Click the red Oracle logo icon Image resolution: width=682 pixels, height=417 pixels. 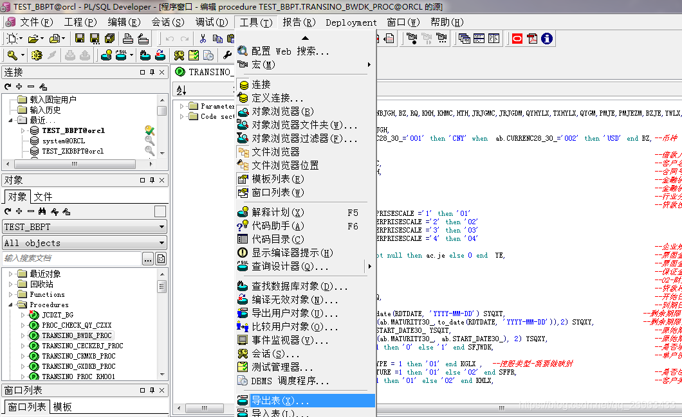click(x=517, y=39)
